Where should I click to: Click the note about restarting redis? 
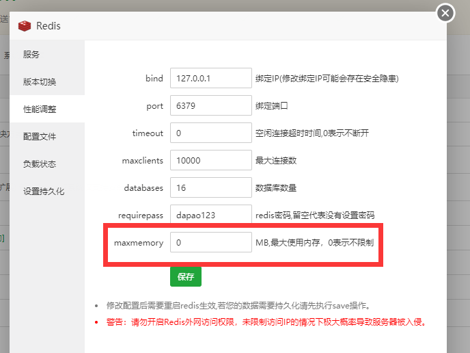pyautogui.click(x=238, y=306)
